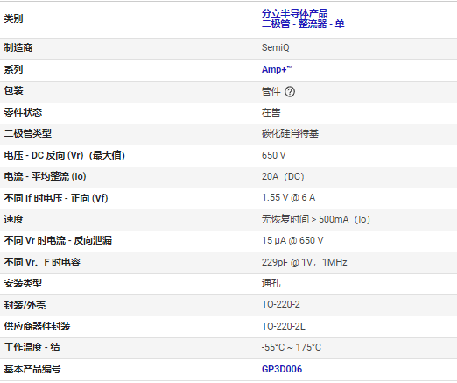The image size is (457, 383).
Task: Open the GP3D006 base product number link
Action: click(282, 369)
